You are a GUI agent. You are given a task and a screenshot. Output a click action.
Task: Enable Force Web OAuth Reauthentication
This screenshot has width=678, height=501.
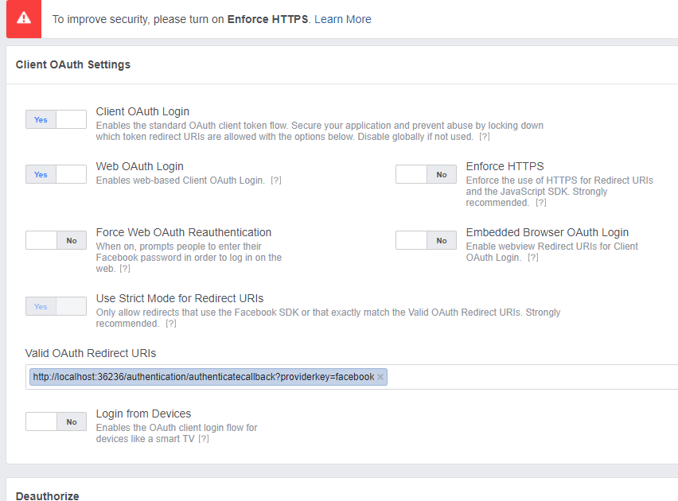(56, 240)
